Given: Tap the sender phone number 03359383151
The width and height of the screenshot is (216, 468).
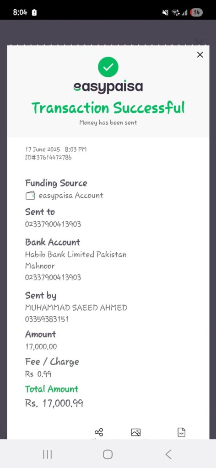Looking at the screenshot, I should point(47,319).
